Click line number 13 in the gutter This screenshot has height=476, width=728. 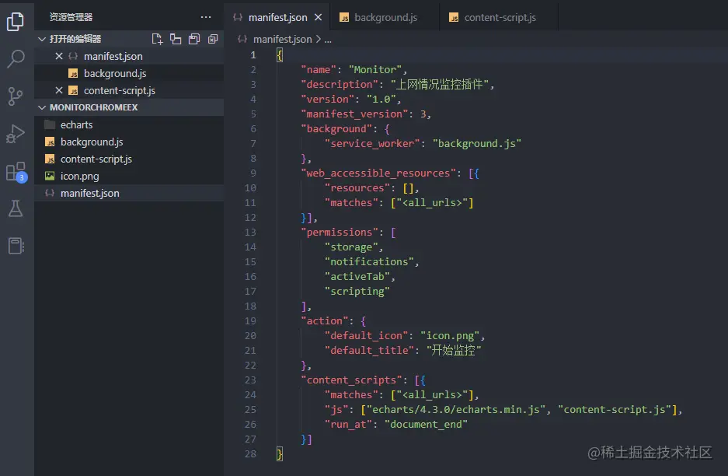click(x=250, y=232)
